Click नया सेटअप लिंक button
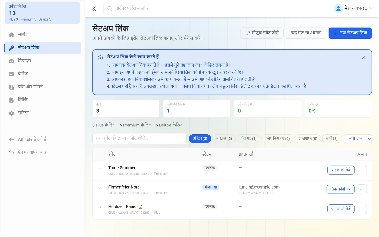Viewport: 379px width, 237px height. click(350, 33)
